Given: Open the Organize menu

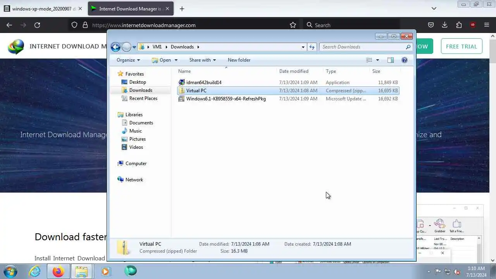Looking at the screenshot, I should coord(128,60).
